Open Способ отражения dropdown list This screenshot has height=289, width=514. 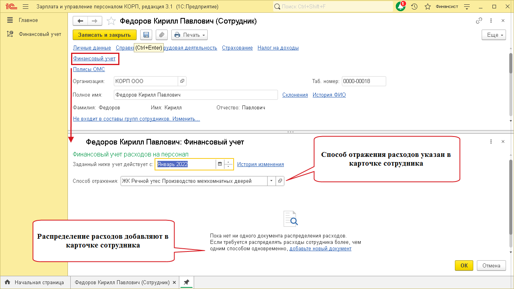pyautogui.click(x=271, y=181)
